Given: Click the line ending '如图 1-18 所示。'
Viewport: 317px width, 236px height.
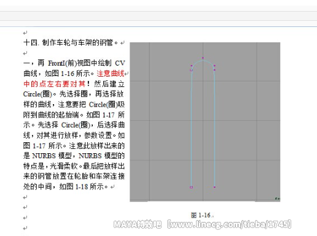Looking at the screenshot, I should [66, 186].
